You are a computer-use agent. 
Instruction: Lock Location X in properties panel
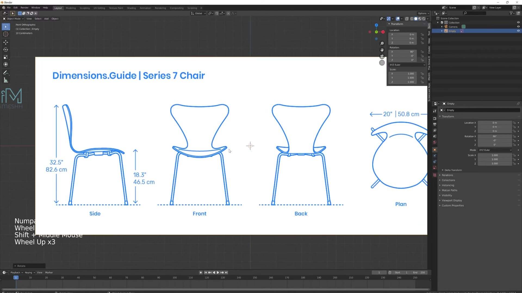(514, 123)
